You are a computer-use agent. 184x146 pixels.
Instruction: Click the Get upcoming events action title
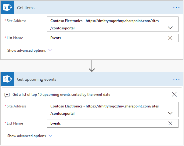click(37, 79)
